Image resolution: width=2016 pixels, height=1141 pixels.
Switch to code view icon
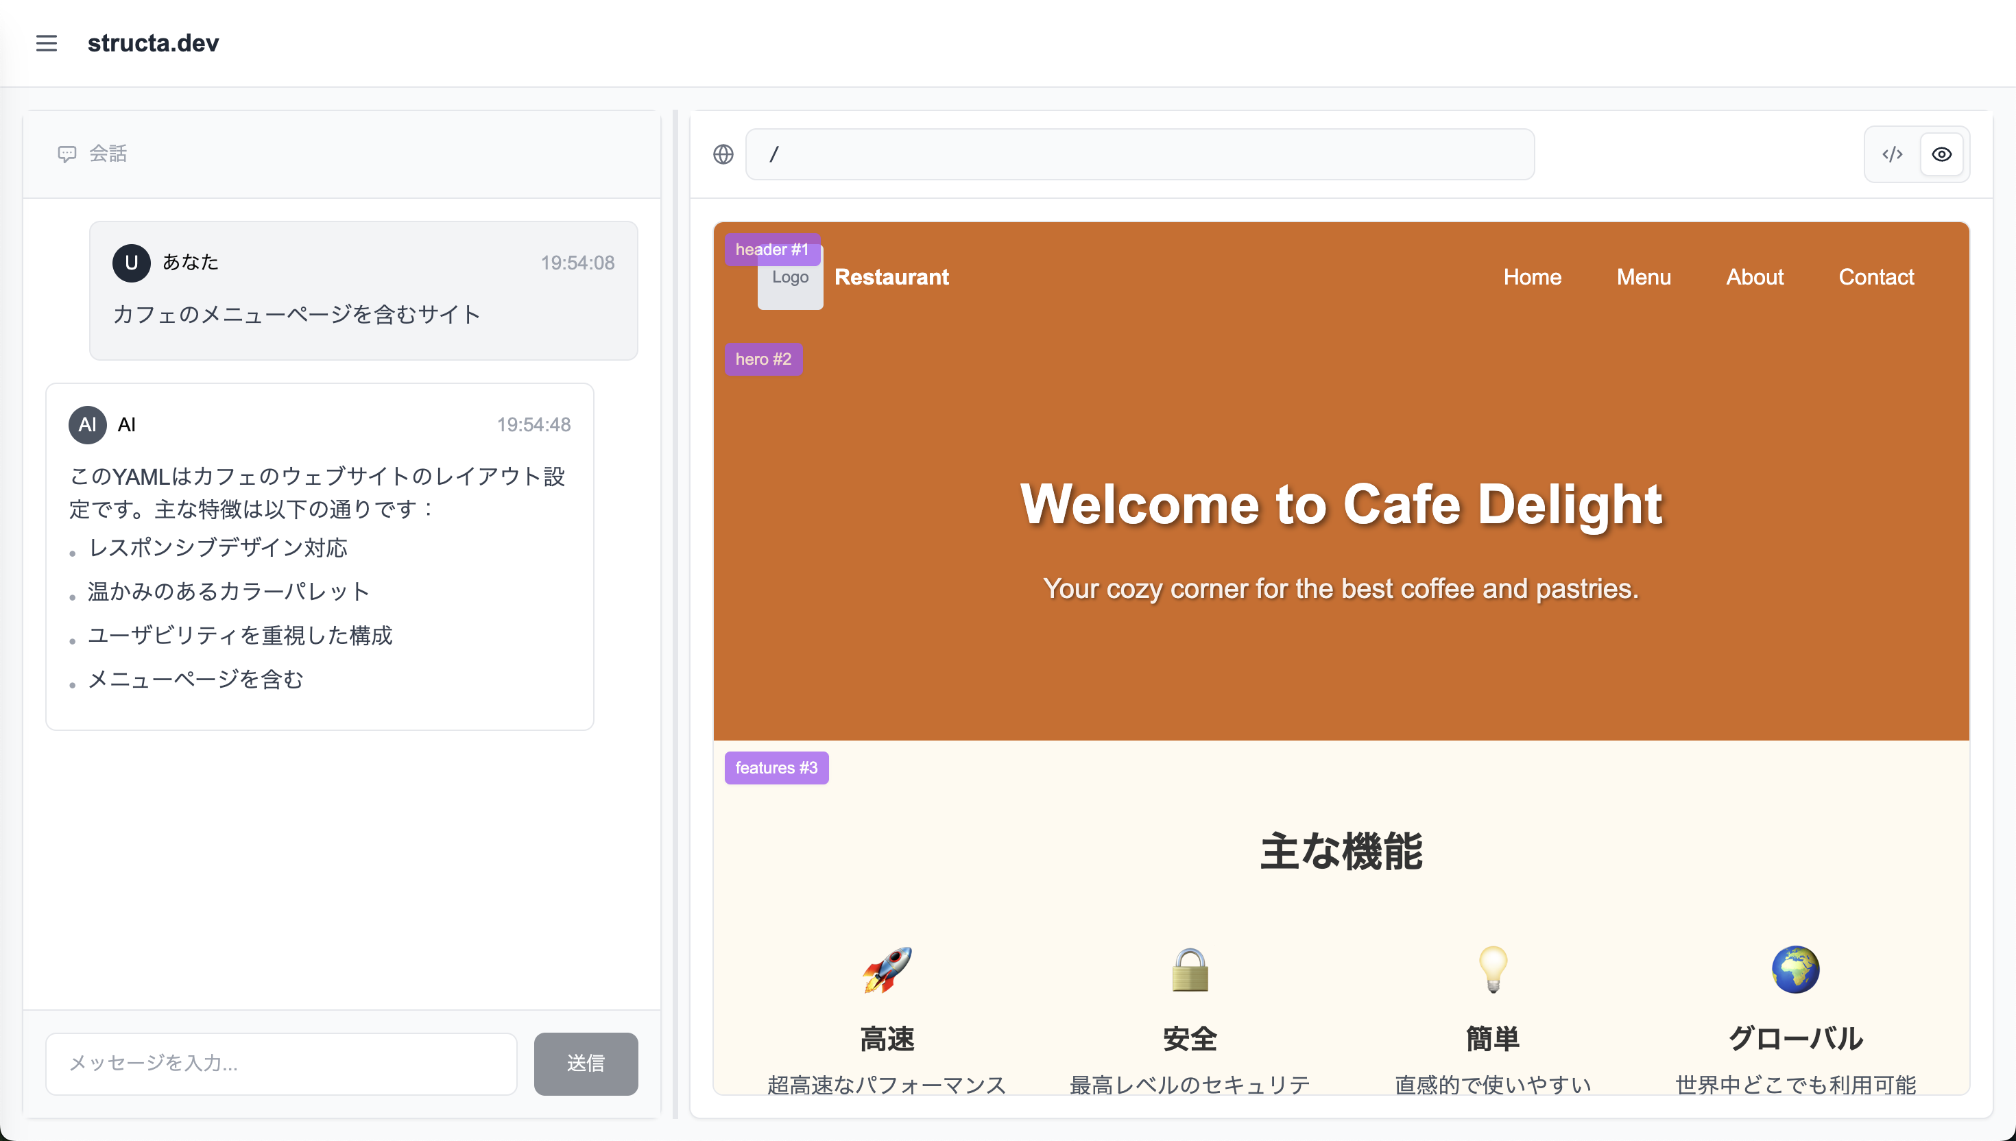[x=1892, y=154]
